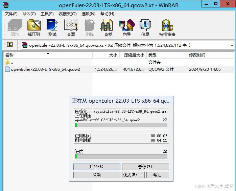Open the 帮助(H) menu
The height and width of the screenshot is (191, 236).
pos(107,14)
